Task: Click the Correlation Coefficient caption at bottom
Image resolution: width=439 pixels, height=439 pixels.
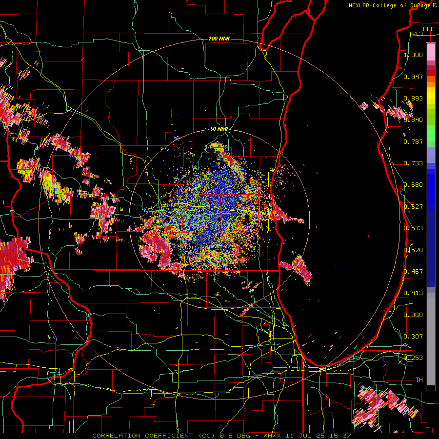Action: tap(221, 436)
